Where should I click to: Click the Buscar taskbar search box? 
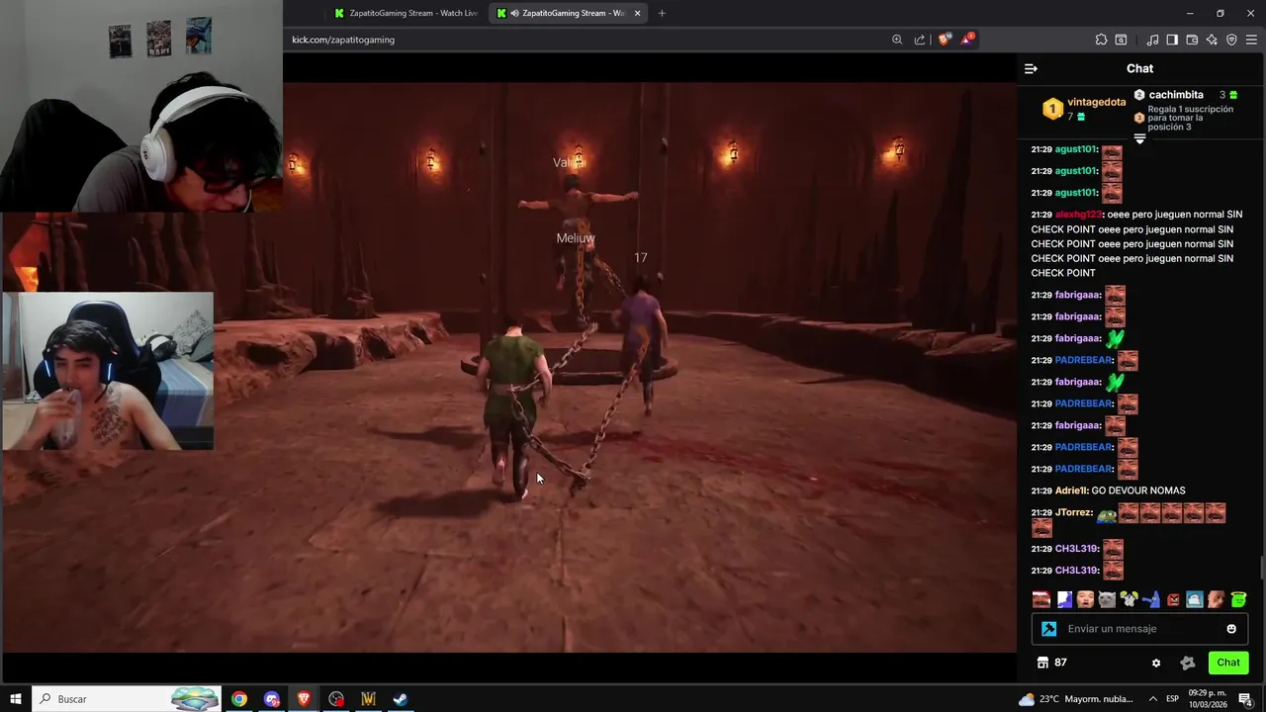pos(129,699)
